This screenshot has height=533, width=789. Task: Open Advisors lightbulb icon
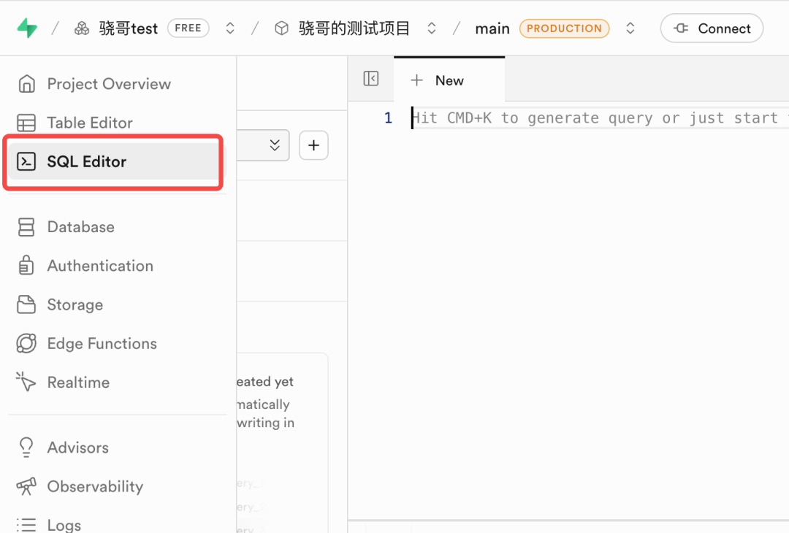26,448
